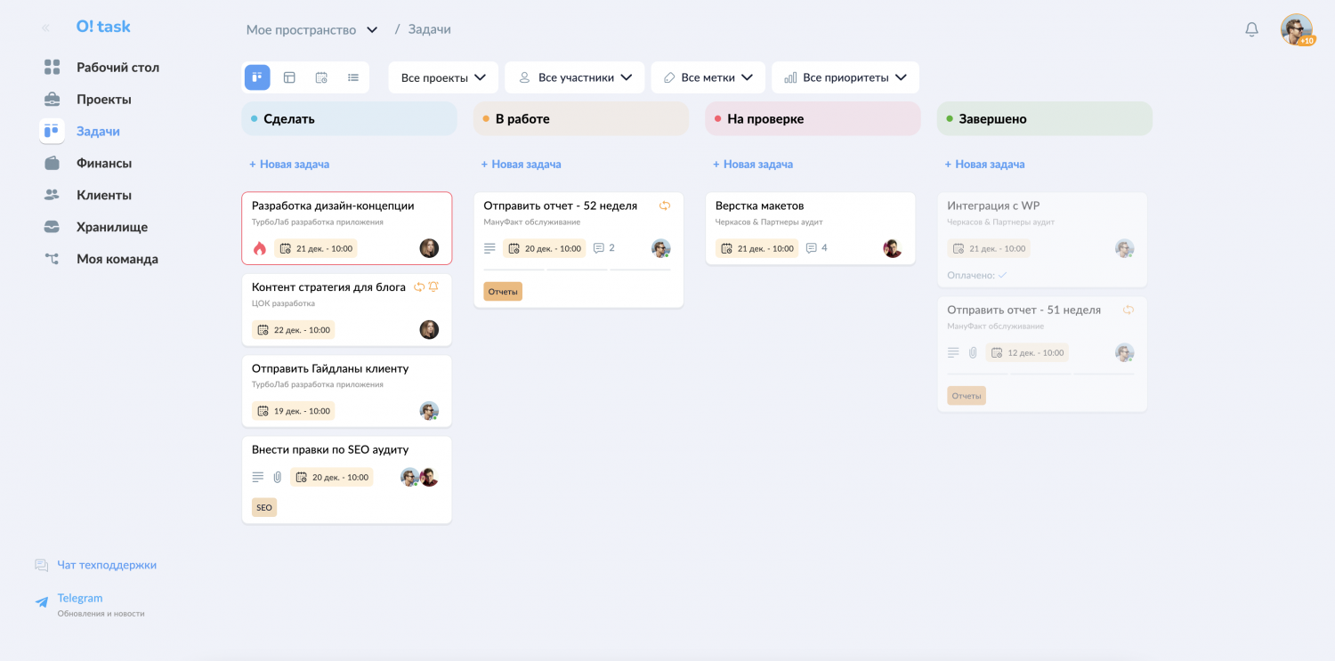Click the repeat icon on Отправить отчет - 52 неделя
1335x661 pixels.
pyautogui.click(x=664, y=206)
